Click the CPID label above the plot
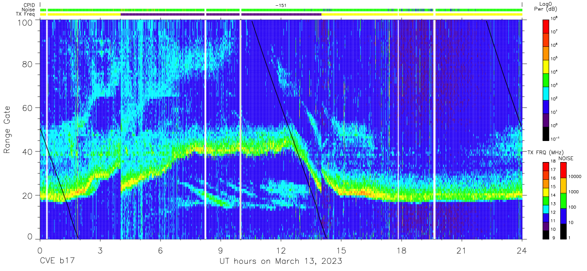The image size is (587, 271). tap(28, 5)
